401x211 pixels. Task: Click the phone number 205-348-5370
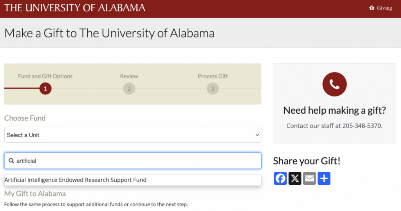pyautogui.click(x=362, y=126)
